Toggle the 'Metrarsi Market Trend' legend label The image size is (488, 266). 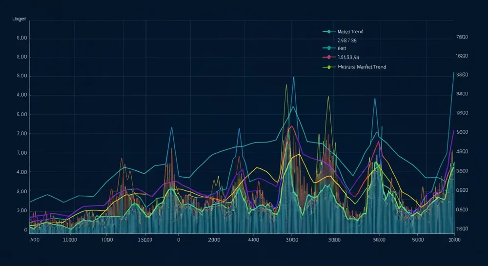[x=362, y=67]
